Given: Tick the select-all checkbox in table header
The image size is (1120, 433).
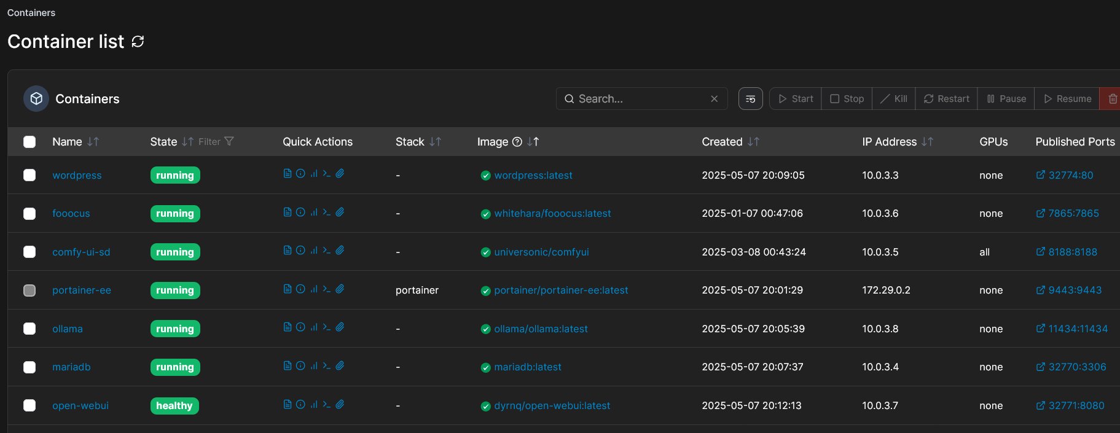Looking at the screenshot, I should click(x=29, y=142).
